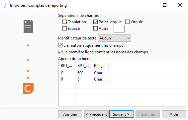Image resolution: width=188 pixels, height=120 pixels.
Task: Uncheck the Point-virgule separator
Action: 95,22
